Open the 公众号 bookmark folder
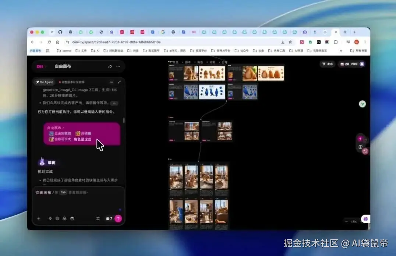This screenshot has height=256, width=396. (242, 51)
